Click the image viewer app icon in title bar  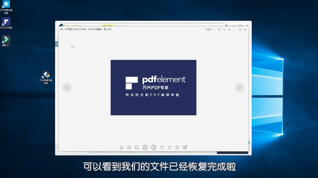pyautogui.click(x=62, y=29)
